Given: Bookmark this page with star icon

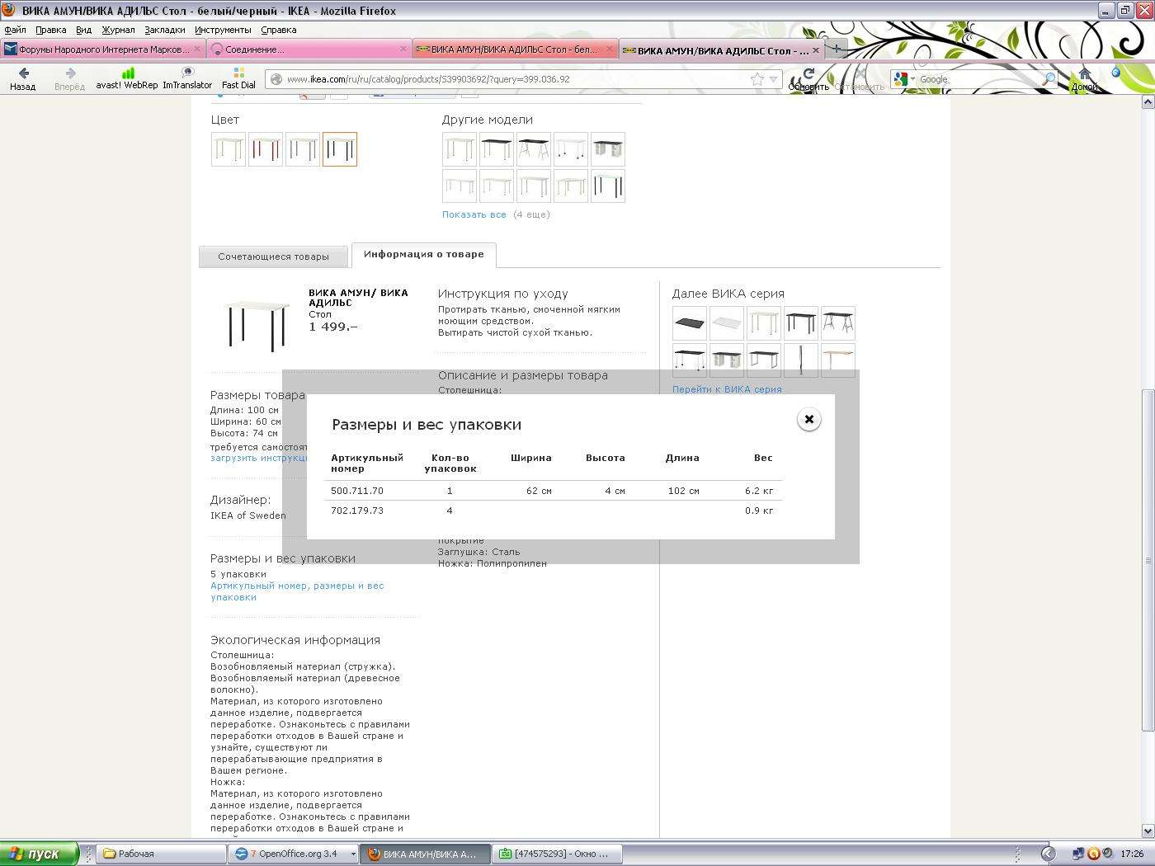Looking at the screenshot, I should tap(757, 79).
